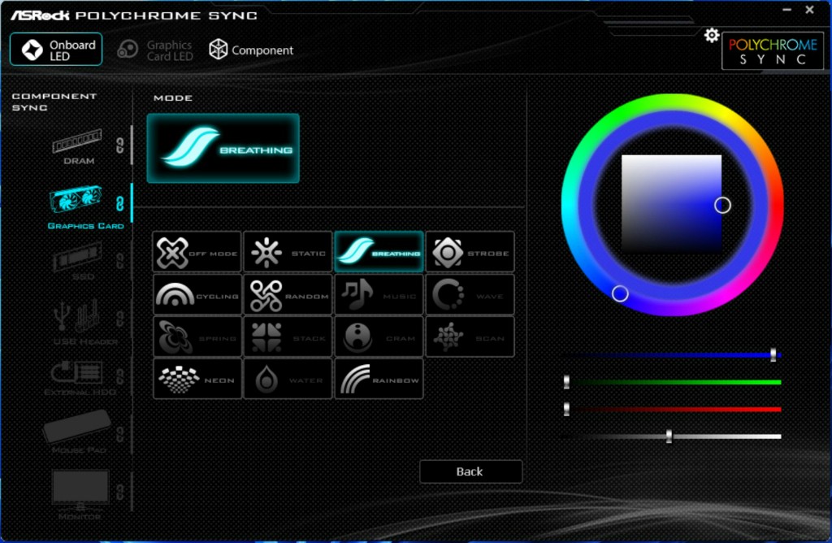This screenshot has height=543, width=832.
Task: Switch to the Onboard LED tab
Action: click(56, 50)
